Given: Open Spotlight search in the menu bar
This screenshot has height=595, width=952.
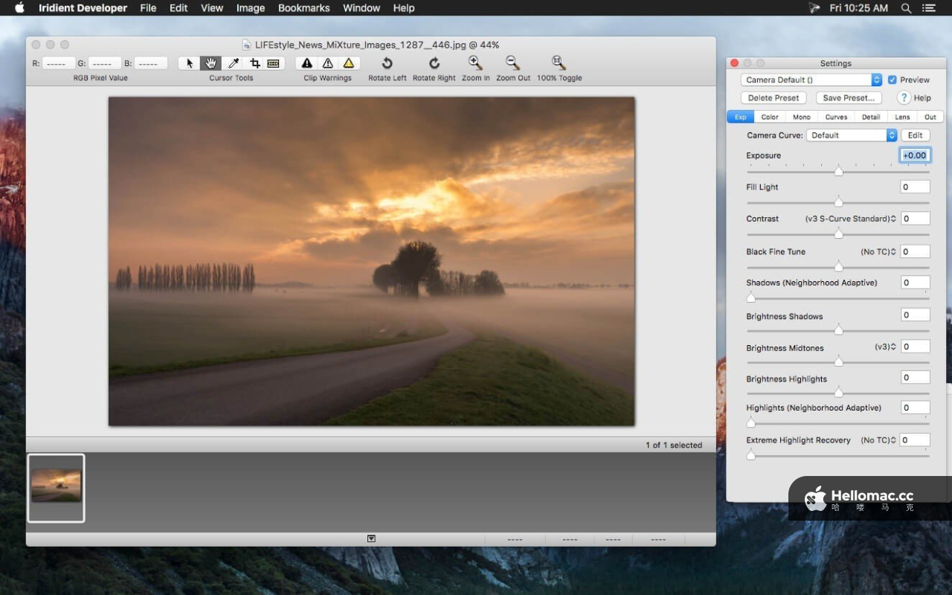Looking at the screenshot, I should pos(906,8).
